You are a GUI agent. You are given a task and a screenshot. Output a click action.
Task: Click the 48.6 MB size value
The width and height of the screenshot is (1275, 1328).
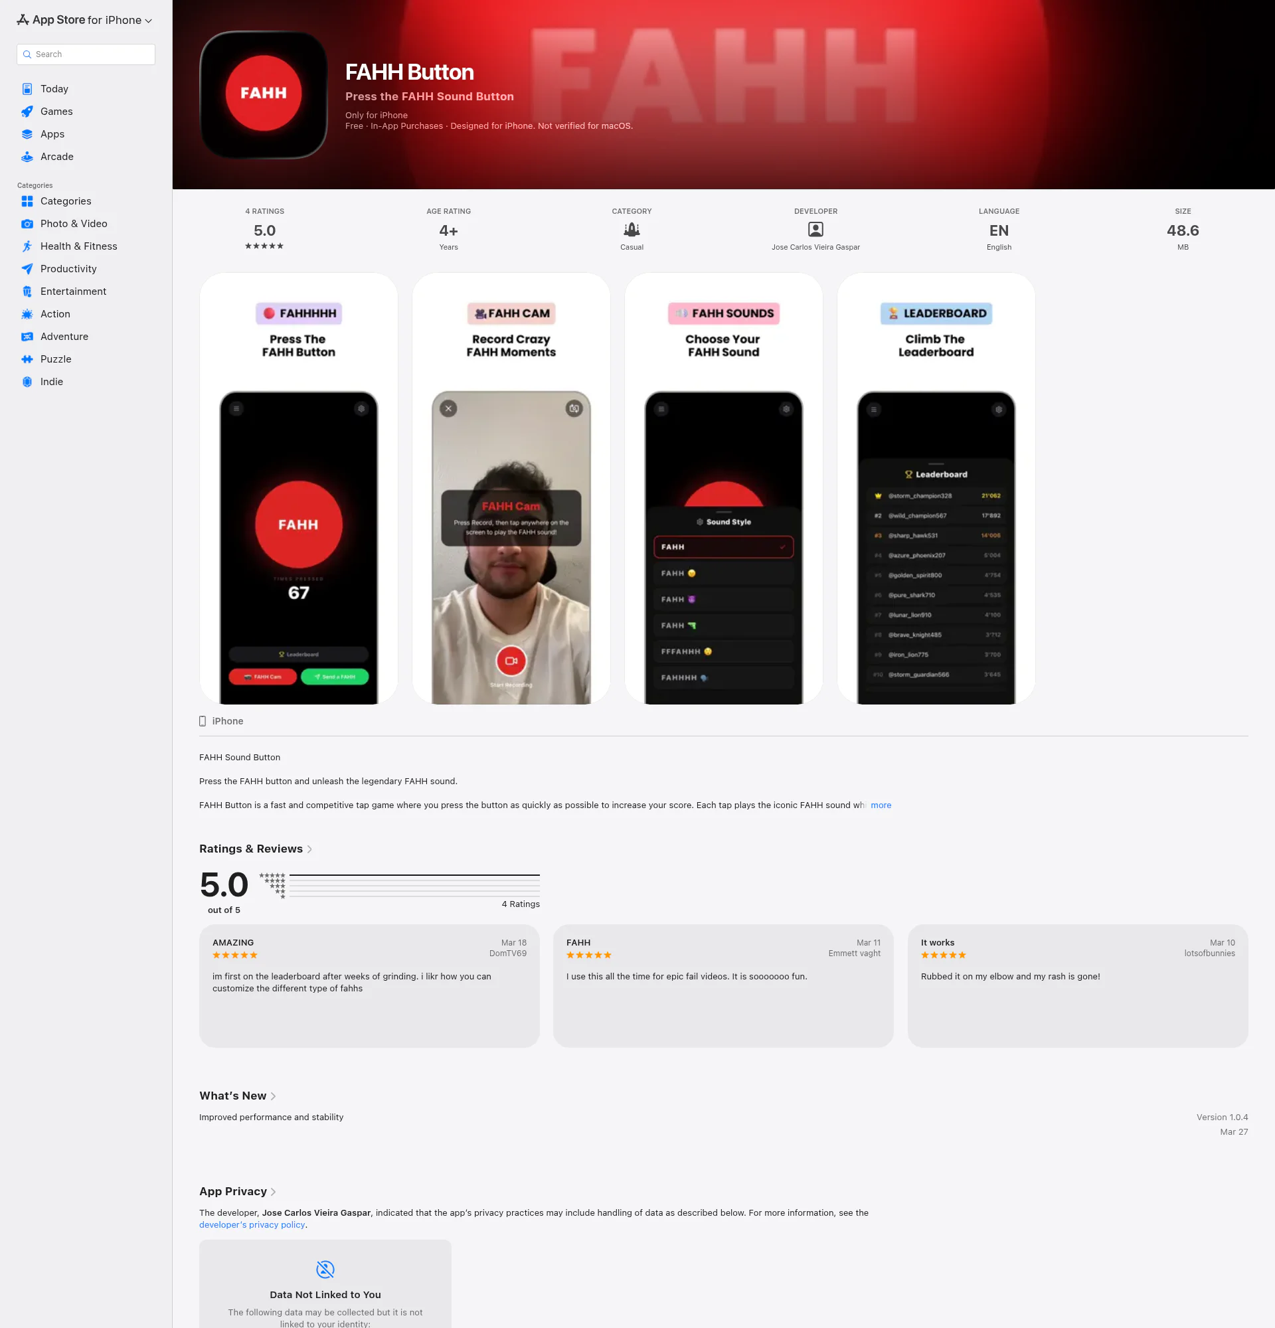tap(1183, 231)
